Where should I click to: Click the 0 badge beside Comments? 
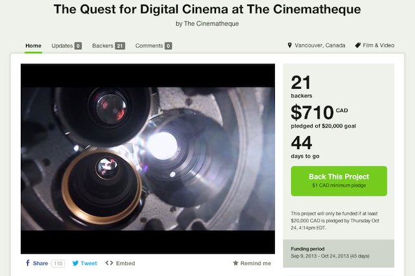point(168,46)
